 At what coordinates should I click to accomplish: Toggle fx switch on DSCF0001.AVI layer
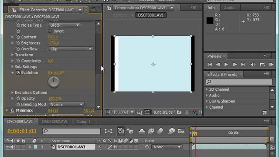[x=115, y=147]
